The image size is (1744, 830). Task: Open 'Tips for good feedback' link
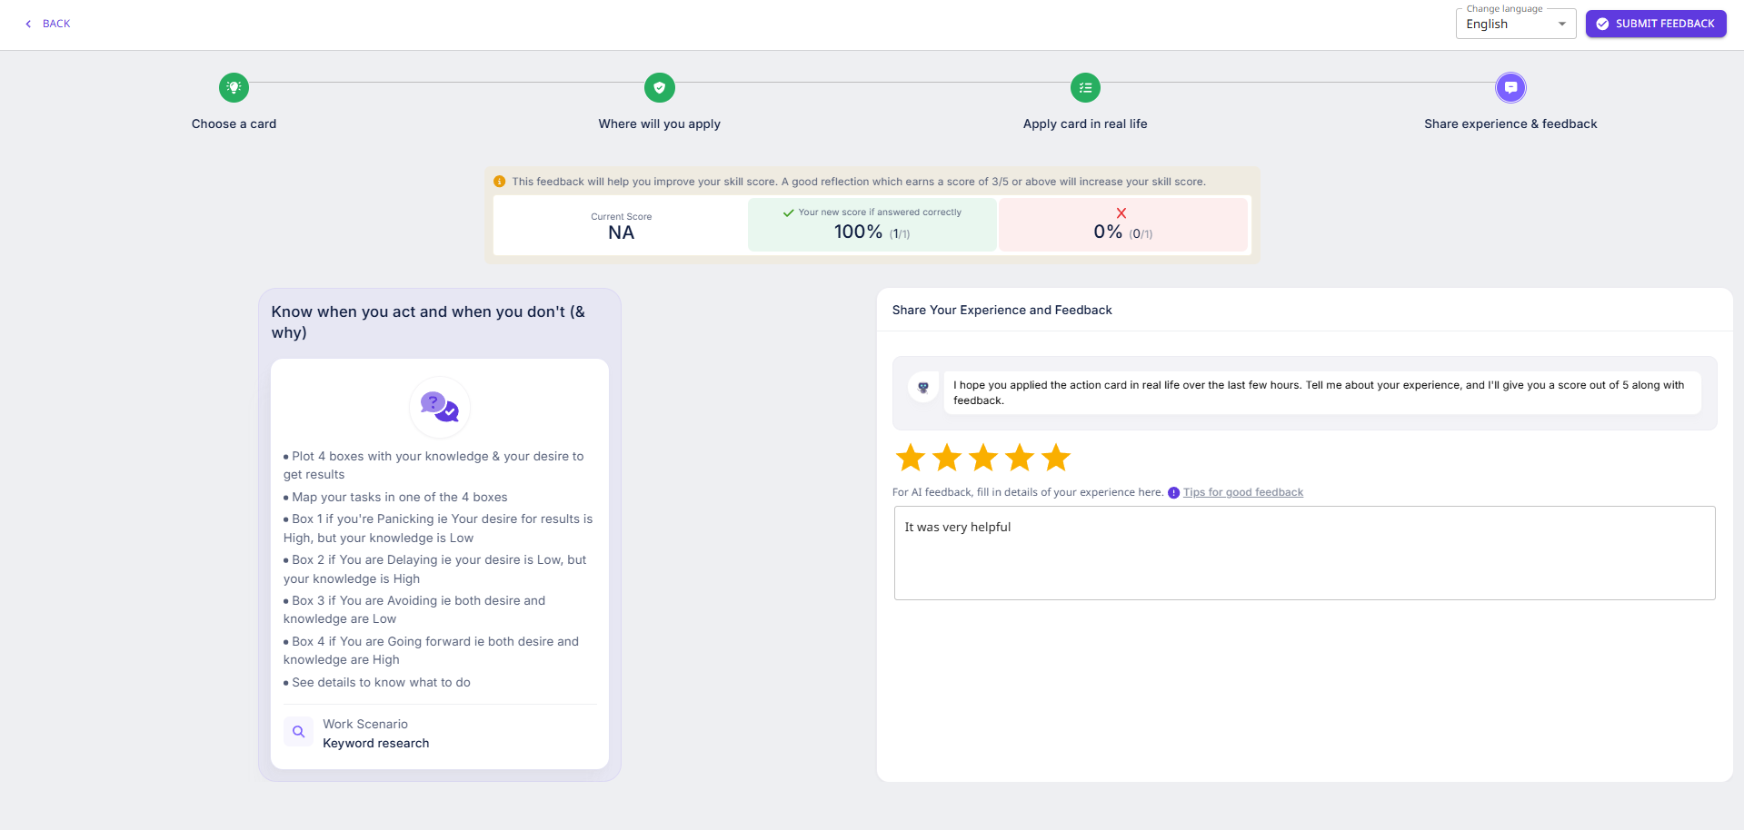click(x=1242, y=492)
